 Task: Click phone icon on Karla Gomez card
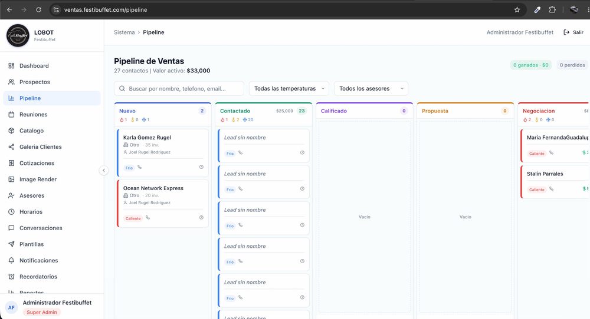point(140,167)
